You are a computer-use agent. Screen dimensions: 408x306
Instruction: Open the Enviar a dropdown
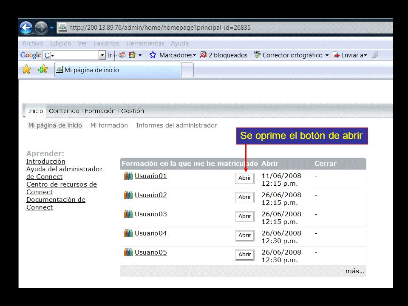click(350, 55)
